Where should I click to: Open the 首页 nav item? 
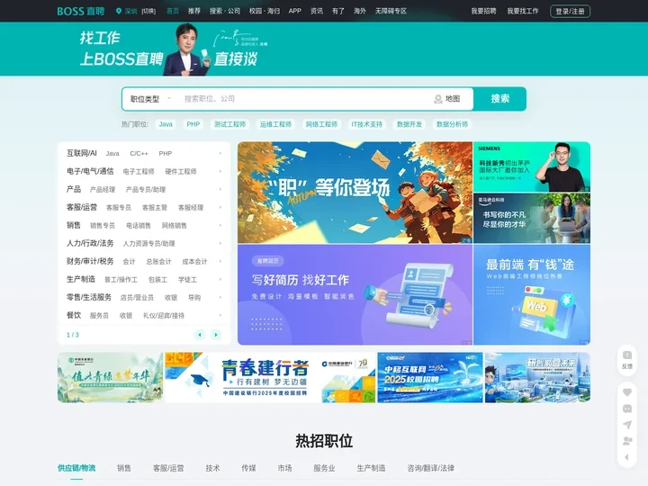[173, 11]
